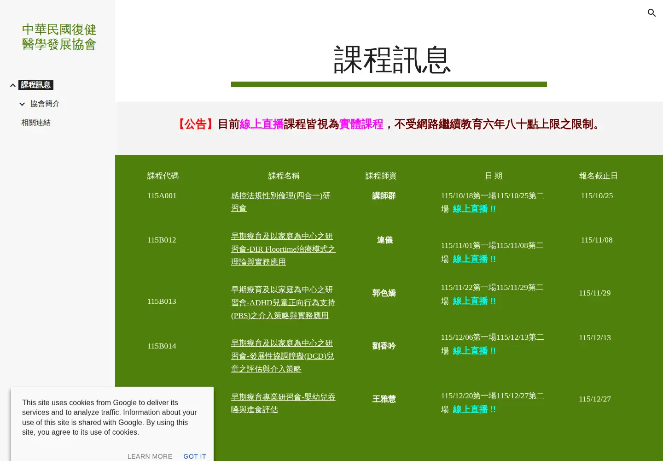
Task: Click instructor name 王雅慧
Action: tap(384, 399)
